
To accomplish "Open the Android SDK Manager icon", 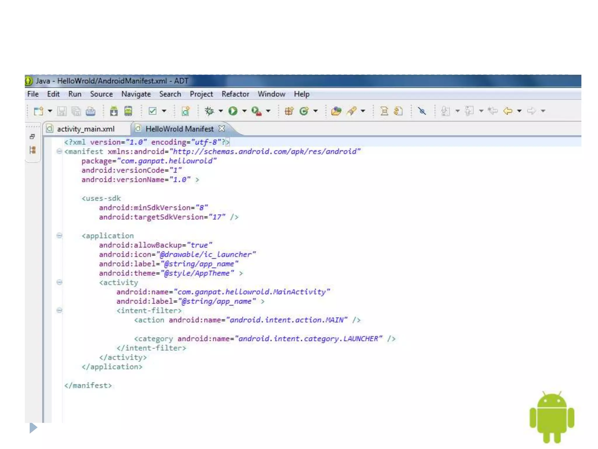I will 114,111.
